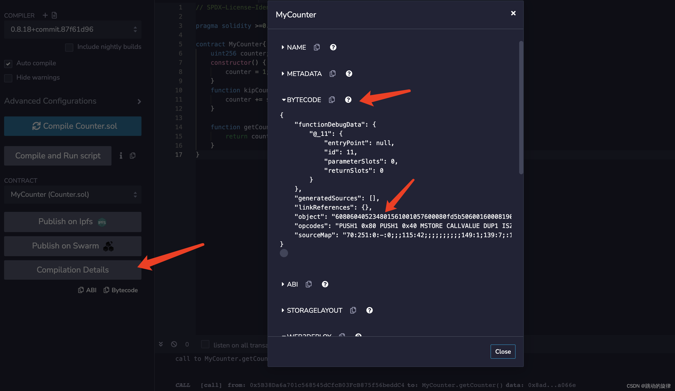The width and height of the screenshot is (675, 391).
Task: Copy the NAME field to clipboard
Action: tap(317, 47)
